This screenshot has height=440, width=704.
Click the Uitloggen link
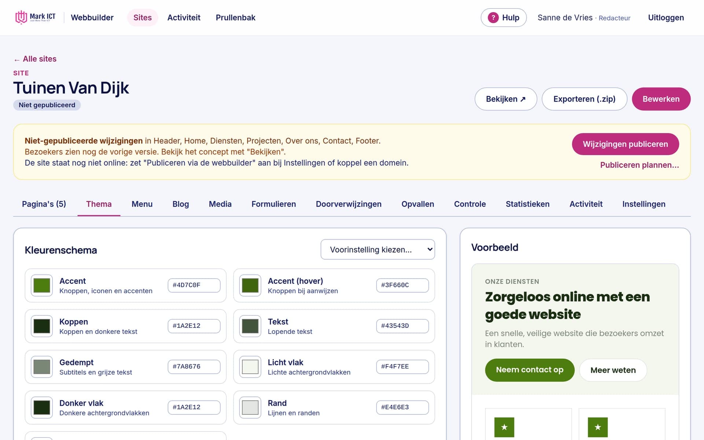tap(666, 18)
